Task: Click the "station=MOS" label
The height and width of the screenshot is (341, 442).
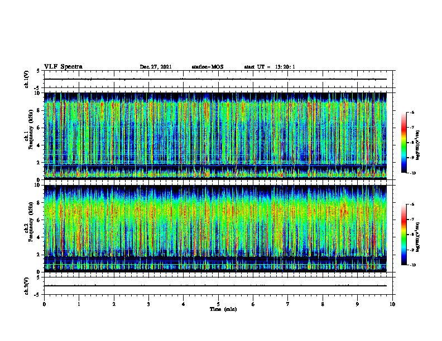Action: 208,67
